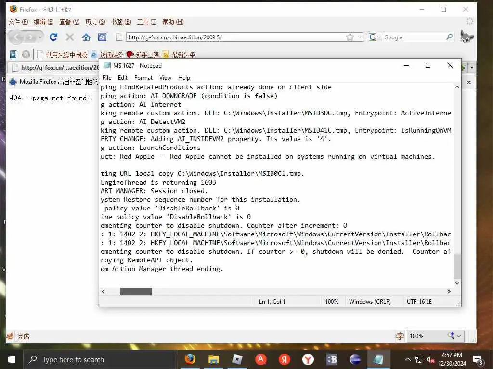Screen dimensions: 493x369
Task: Click the gray Stop loading X icon
Action: [x=70, y=37]
